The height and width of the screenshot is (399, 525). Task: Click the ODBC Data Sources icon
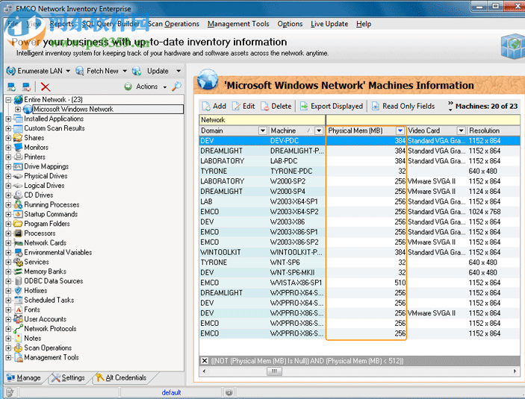[x=18, y=281]
